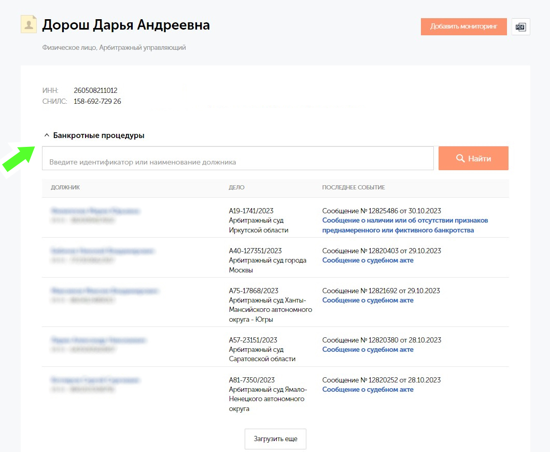Click the person avatar icon beside the name
550x452 pixels.
(x=29, y=24)
